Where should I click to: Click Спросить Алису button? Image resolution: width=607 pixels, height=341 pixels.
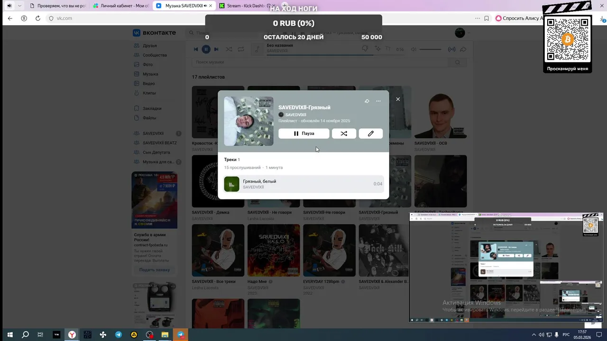[520, 18]
